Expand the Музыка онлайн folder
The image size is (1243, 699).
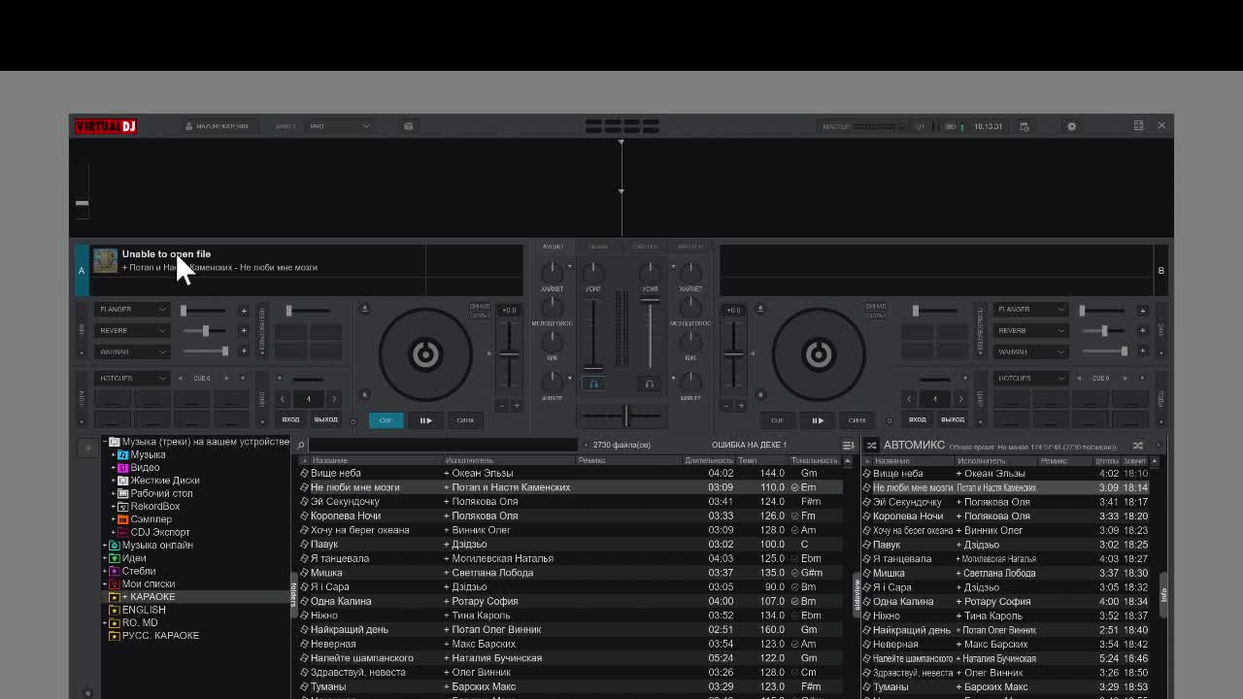[105, 546]
